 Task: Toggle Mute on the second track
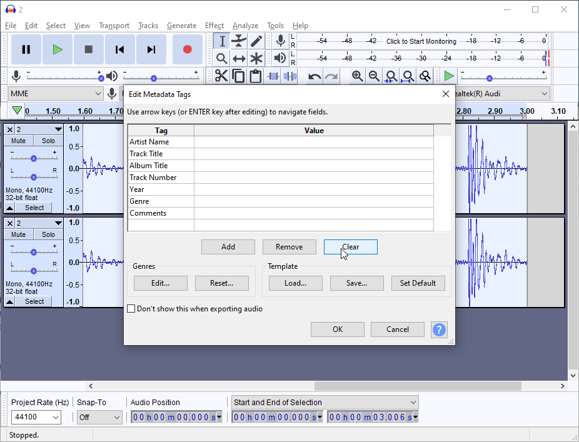[x=19, y=234]
